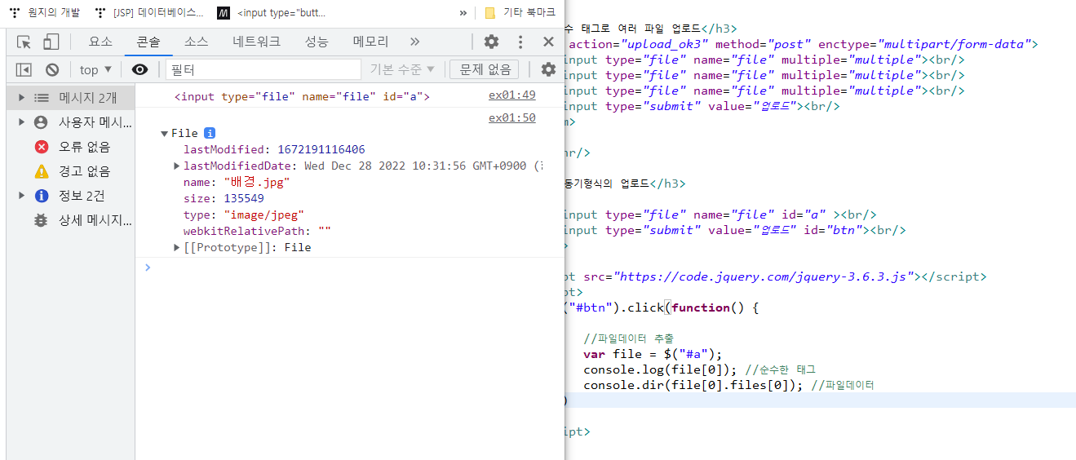Expand the lastModifiedDate property
The image size is (1076, 460).
[x=177, y=166]
